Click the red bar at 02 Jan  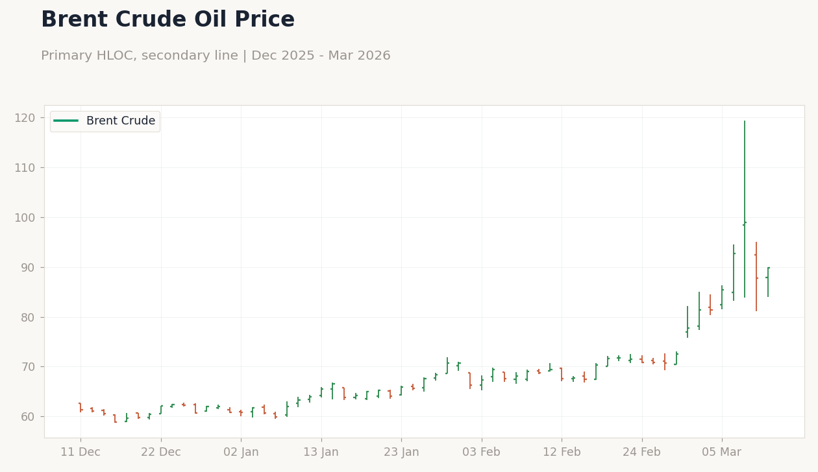[x=241, y=413]
